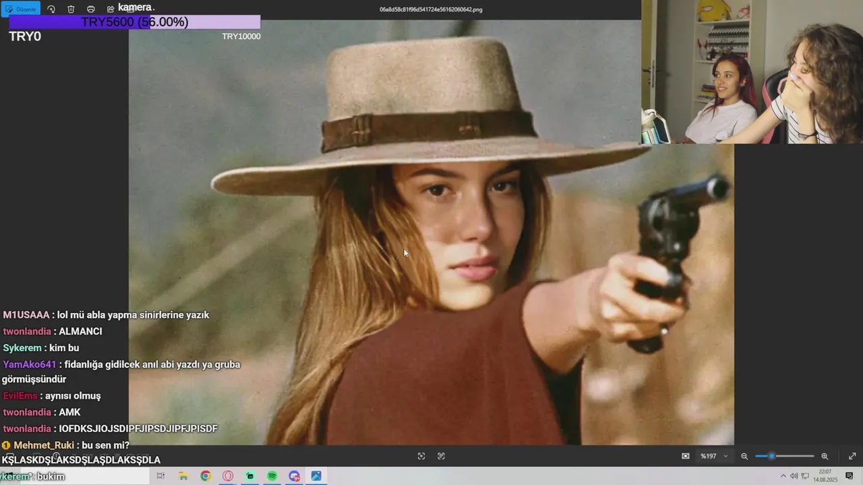Click the zoom slider handle
863x485 pixels.
point(772,456)
